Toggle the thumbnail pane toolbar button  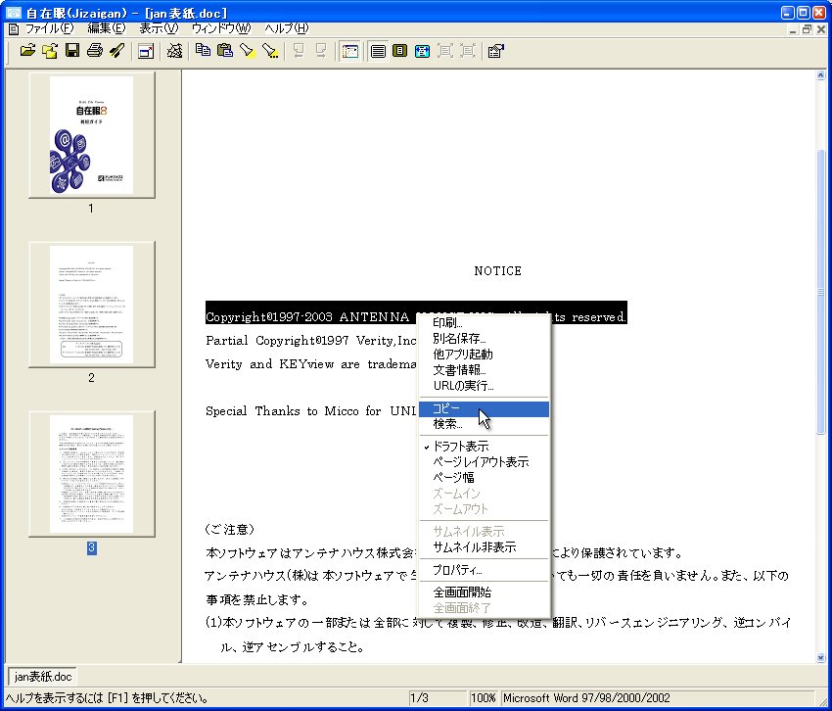click(x=349, y=51)
